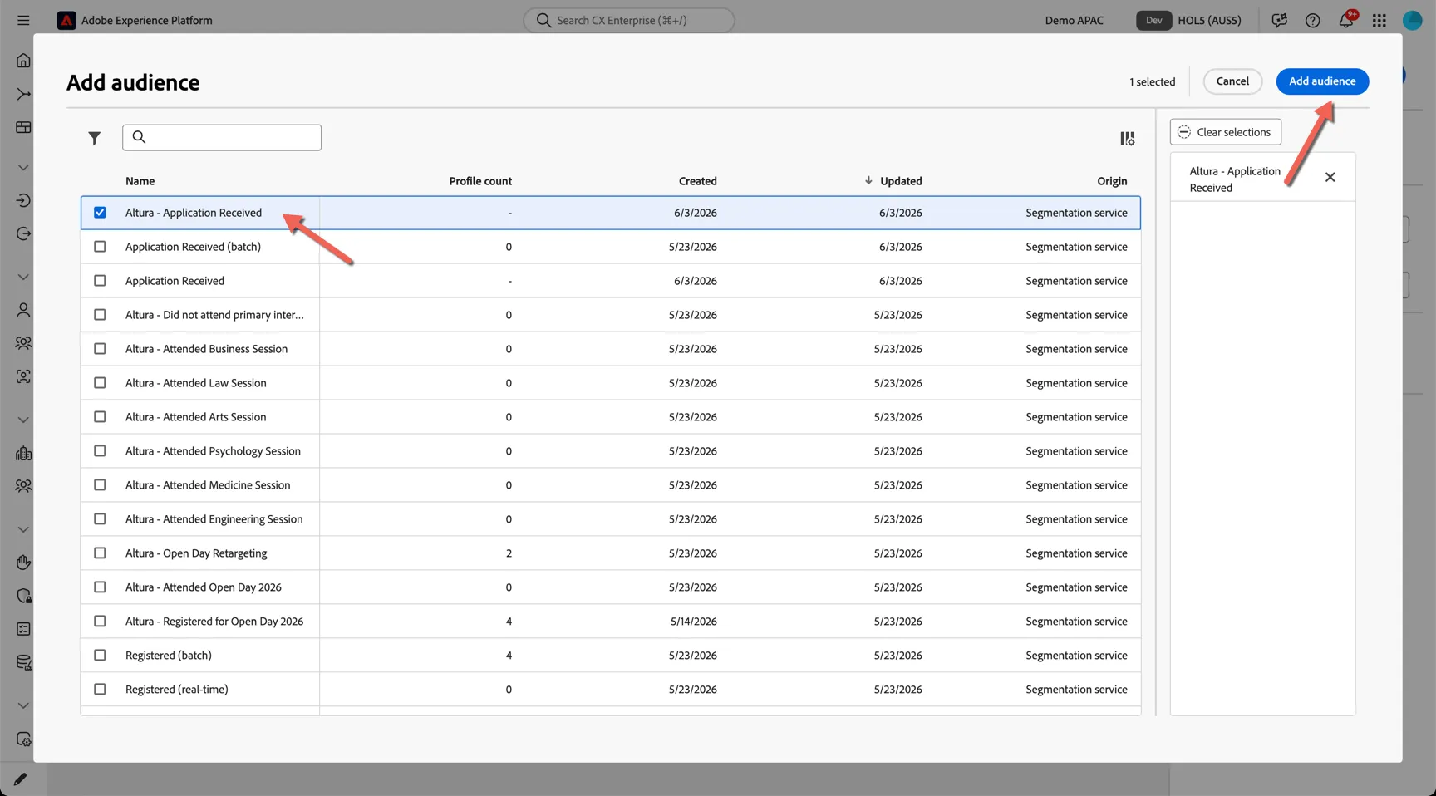Select Altura - Attended Law Session checkbox

tap(100, 383)
